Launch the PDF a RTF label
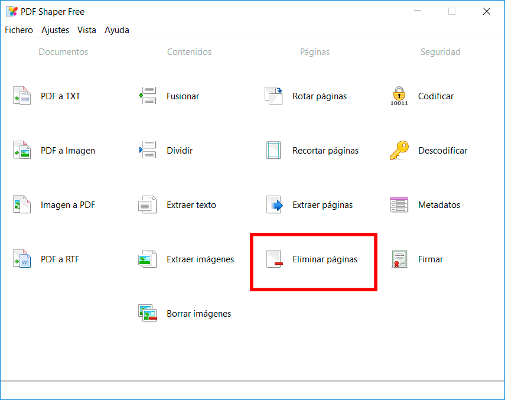 pyautogui.click(x=60, y=259)
